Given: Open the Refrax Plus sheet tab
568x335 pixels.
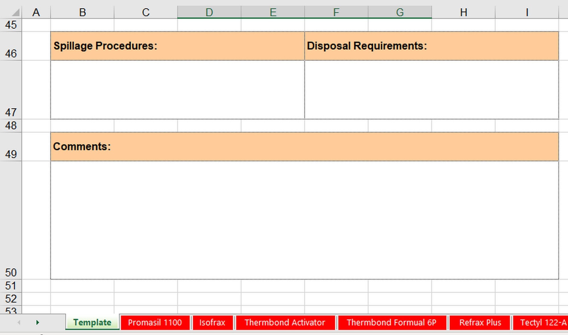Looking at the screenshot, I should [x=480, y=322].
